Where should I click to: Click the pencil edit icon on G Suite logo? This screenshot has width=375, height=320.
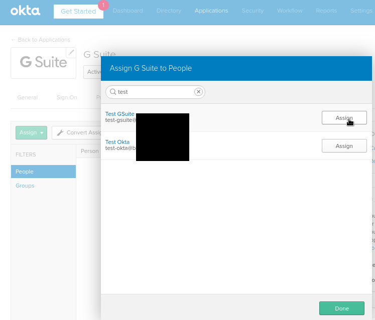[71, 53]
